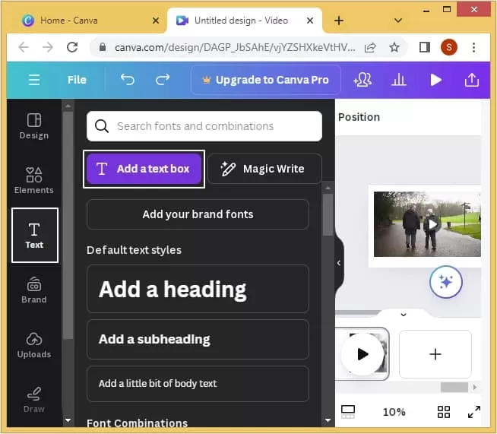The height and width of the screenshot is (434, 497).
Task: Open the Uploads panel
Action: [34, 345]
